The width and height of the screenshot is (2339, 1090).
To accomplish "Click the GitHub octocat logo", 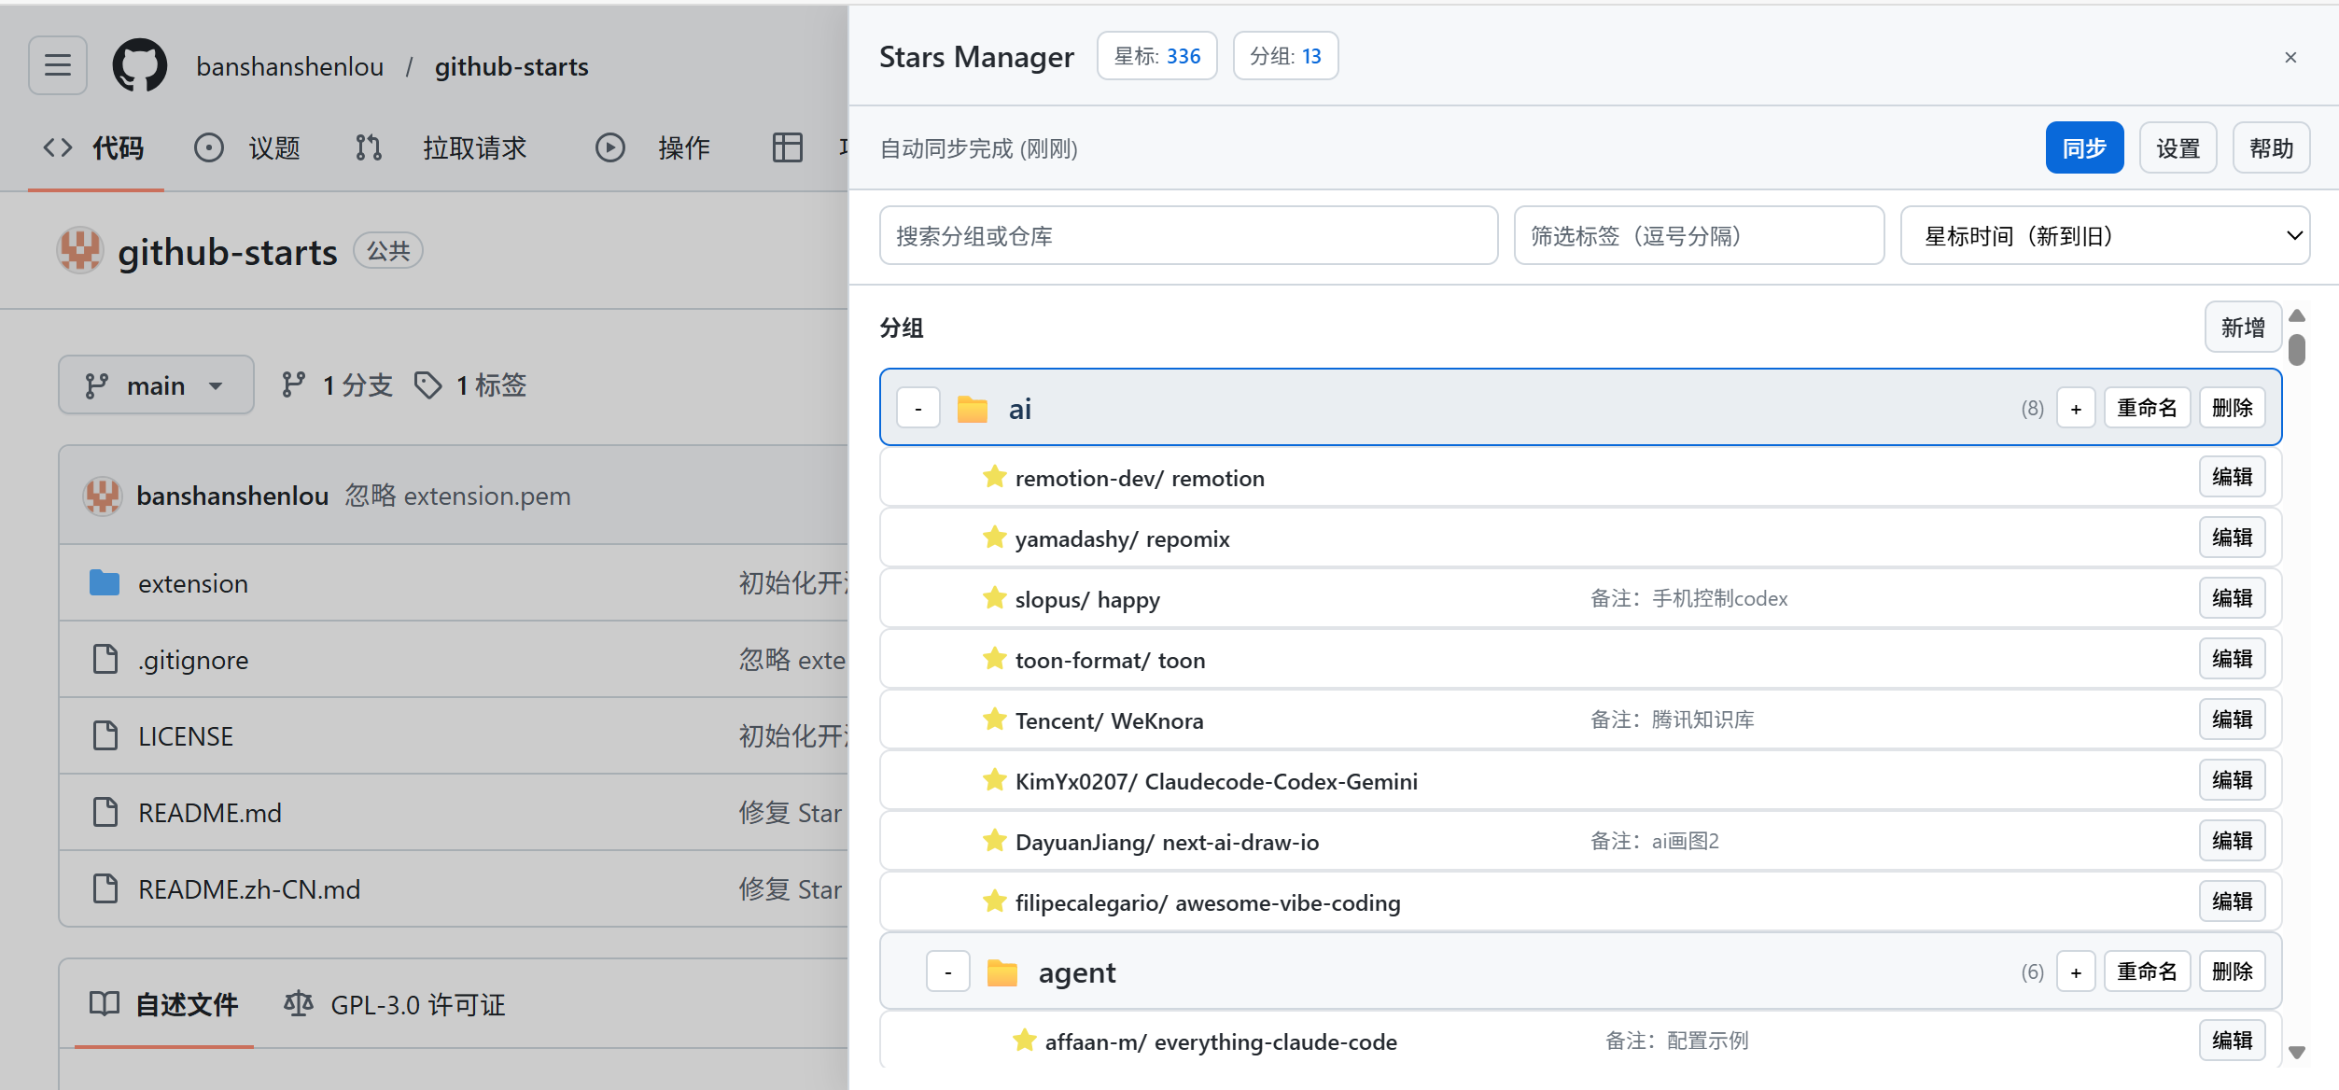I will point(140,65).
